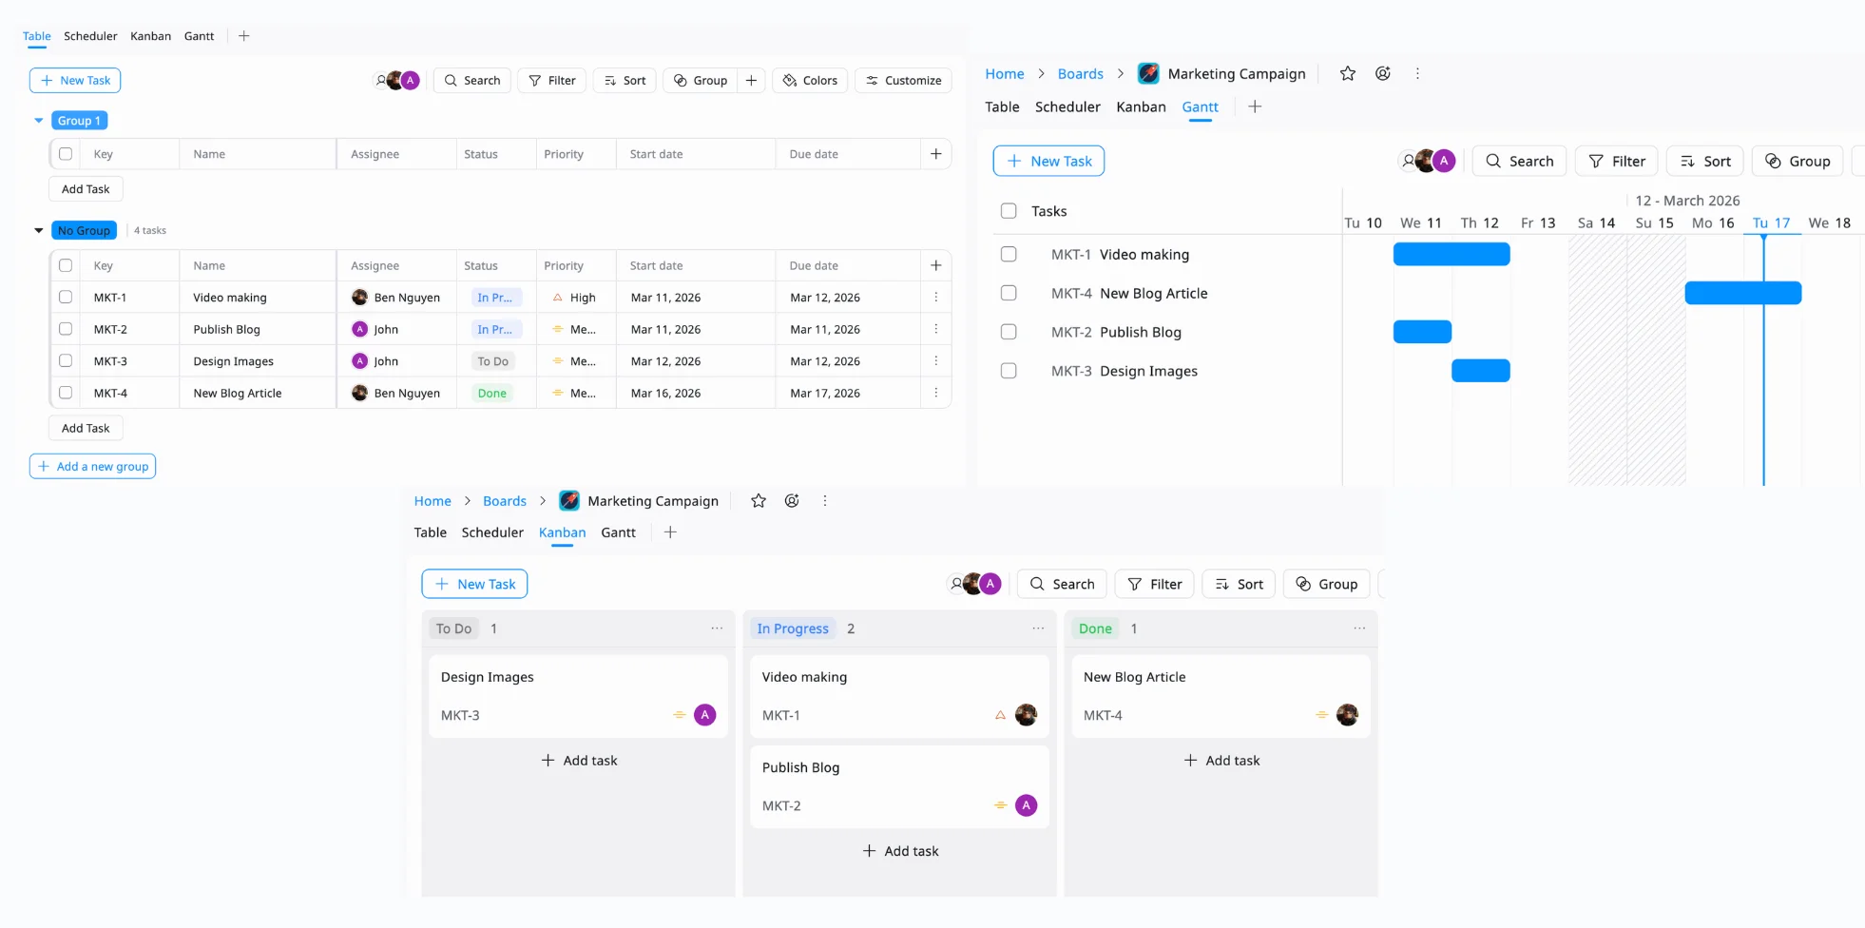
Task: Open To Do column options menu
Action: pyautogui.click(x=717, y=628)
